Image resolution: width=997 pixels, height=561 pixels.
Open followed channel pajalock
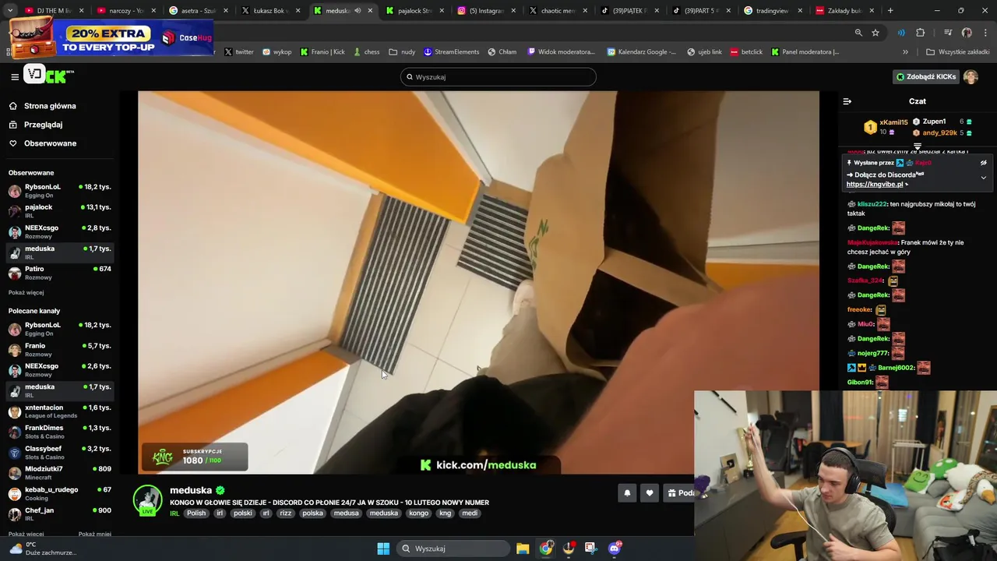click(59, 211)
